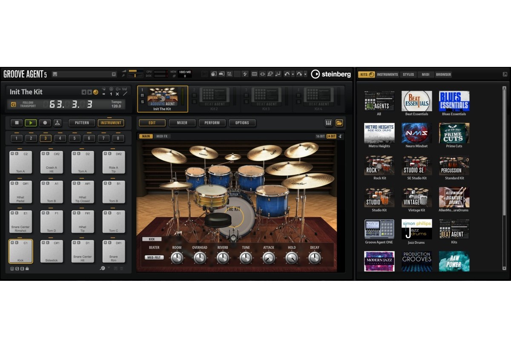Image resolution: width=511 pixels, height=358 pixels.
Task: Select the Acoustic Agent Init The Kit slot
Action: pyautogui.click(x=162, y=98)
